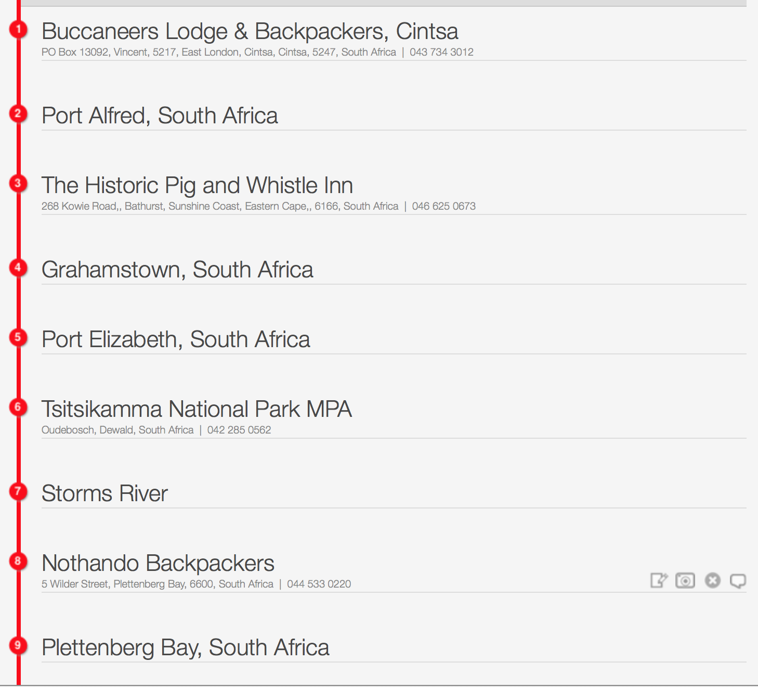Click the number 5 route marker

click(18, 337)
